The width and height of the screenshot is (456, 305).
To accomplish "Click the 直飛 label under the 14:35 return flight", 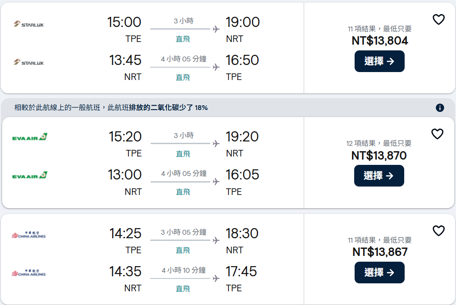I will tap(183, 289).
